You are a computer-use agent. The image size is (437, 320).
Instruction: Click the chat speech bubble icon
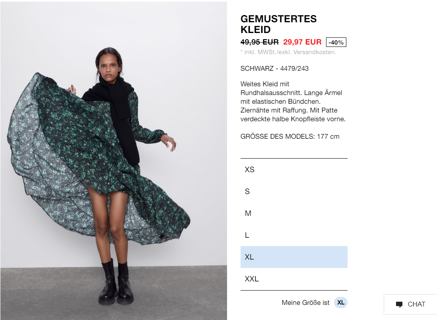click(399, 304)
